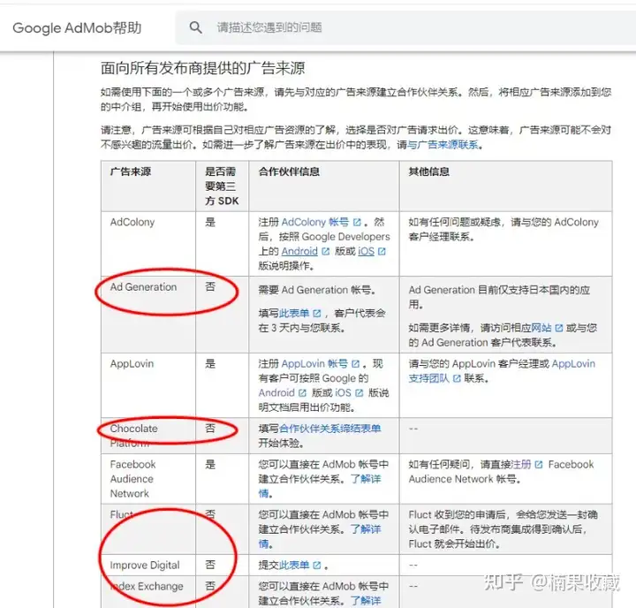Open the 网站 link for Ad Generation
The width and height of the screenshot is (636, 608).
tap(541, 328)
